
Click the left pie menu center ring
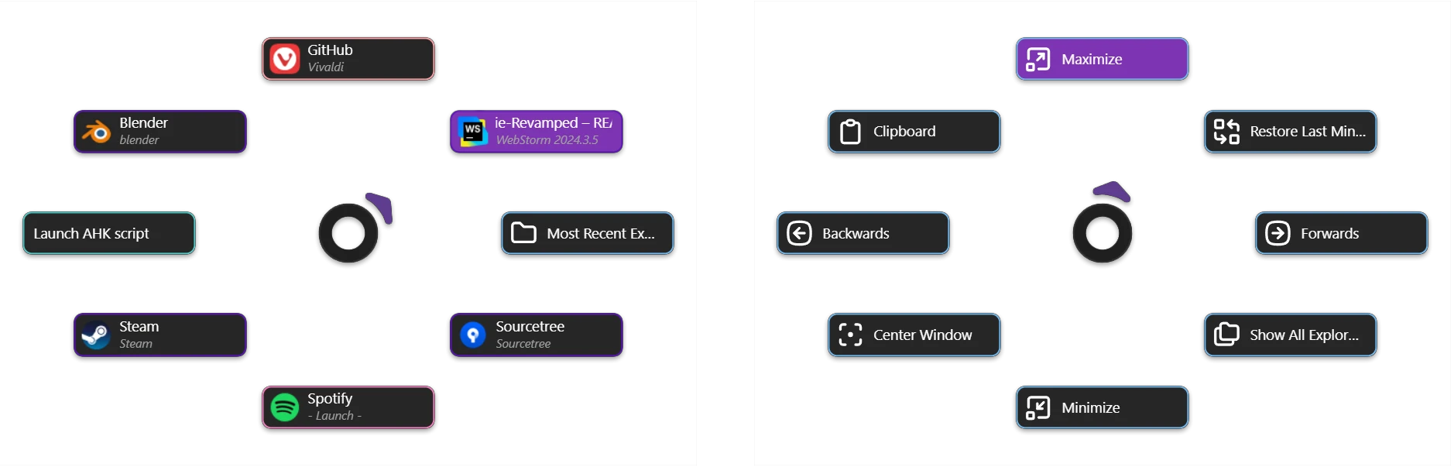tap(348, 233)
